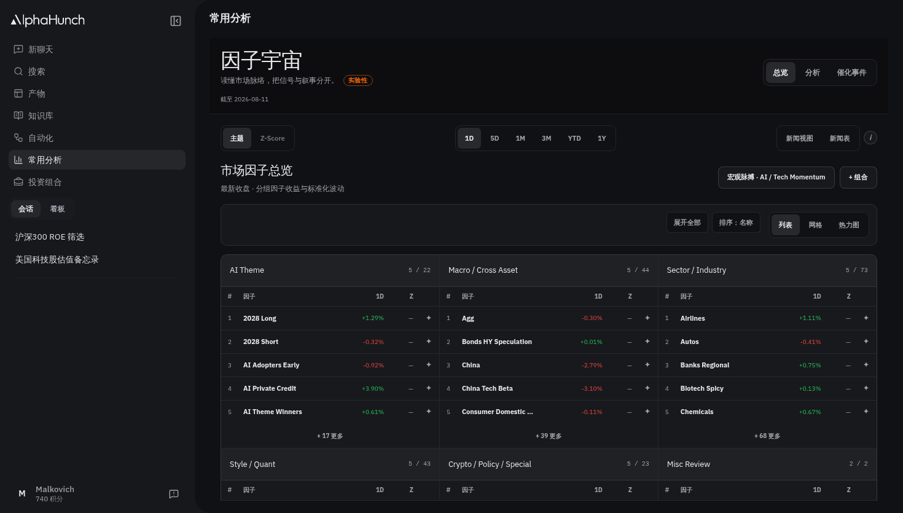Image resolution: width=903 pixels, height=513 pixels.
Task: Open the 分析 tab
Action: click(x=813, y=72)
